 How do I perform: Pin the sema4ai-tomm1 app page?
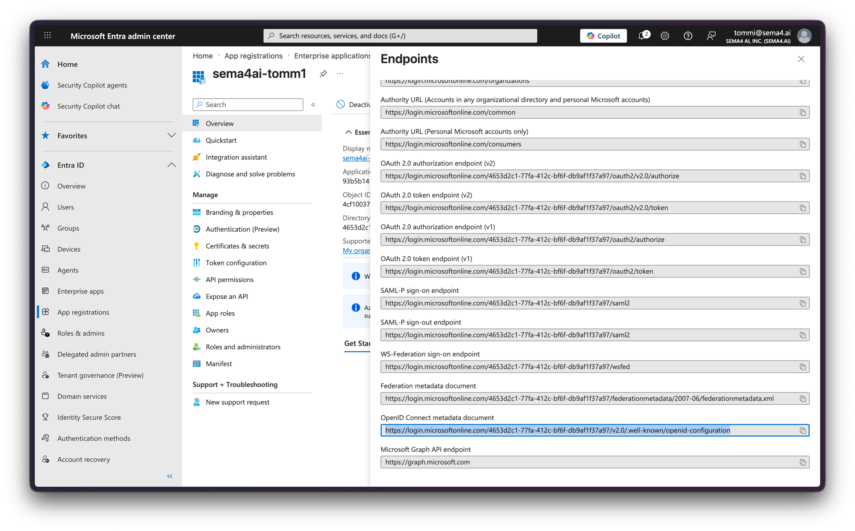[323, 74]
